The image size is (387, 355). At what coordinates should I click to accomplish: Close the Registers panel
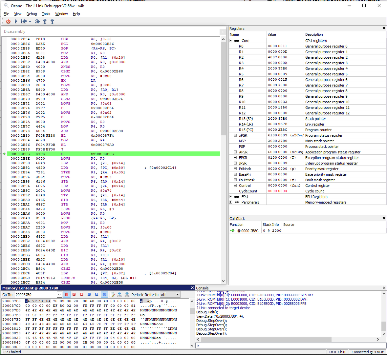(384, 28)
